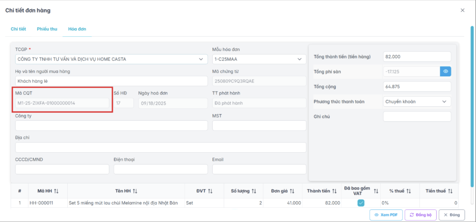Screen dimensions: 476x222
Task: Toggle the Đã bao gồm VAT checkbox
Action: coord(361,203)
